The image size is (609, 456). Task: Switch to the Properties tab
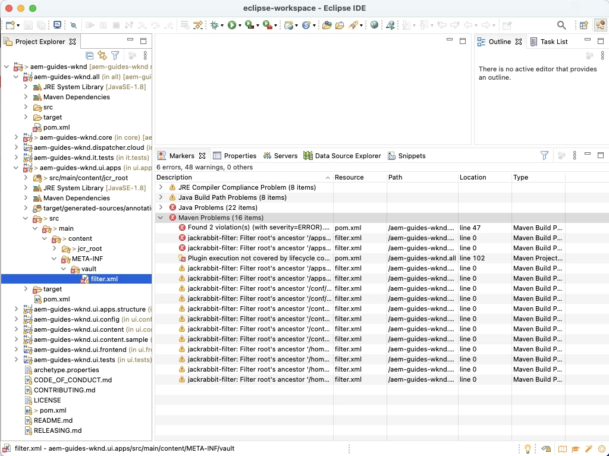click(235, 156)
